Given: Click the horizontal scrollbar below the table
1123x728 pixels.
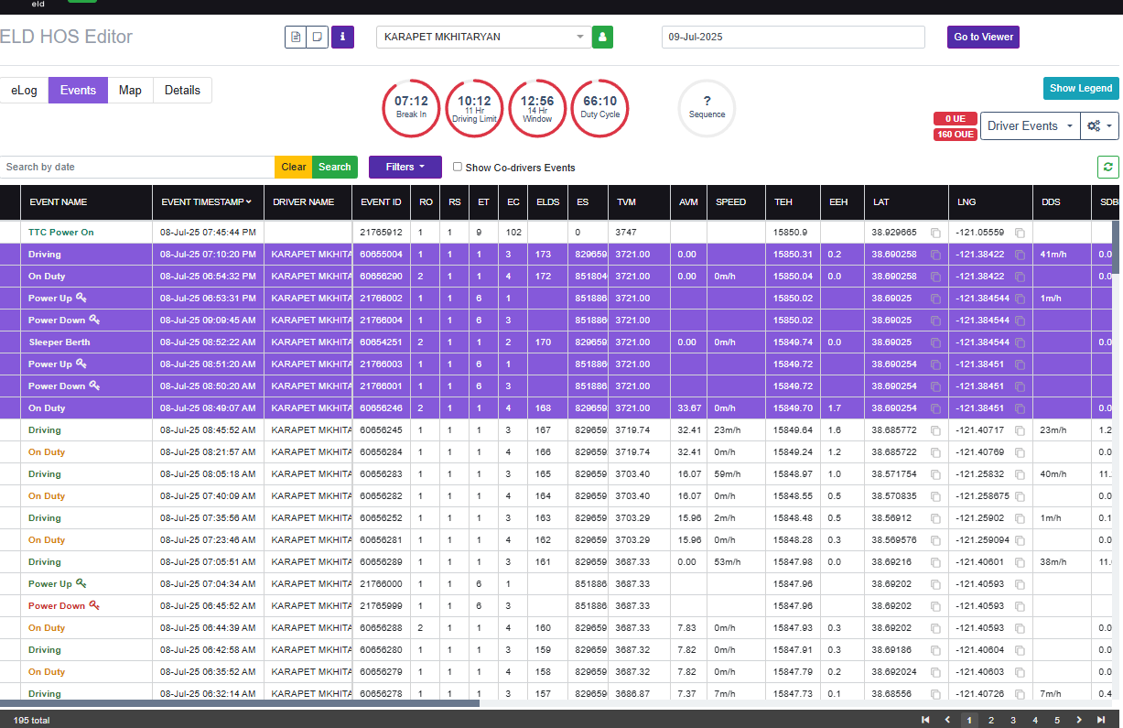Looking at the screenshot, I should pyautogui.click(x=240, y=703).
